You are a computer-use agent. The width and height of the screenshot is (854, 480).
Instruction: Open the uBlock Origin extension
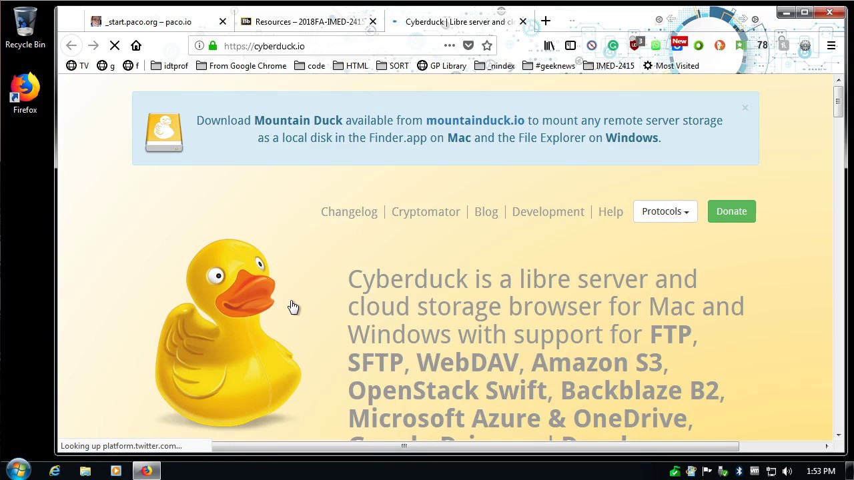pos(634,45)
